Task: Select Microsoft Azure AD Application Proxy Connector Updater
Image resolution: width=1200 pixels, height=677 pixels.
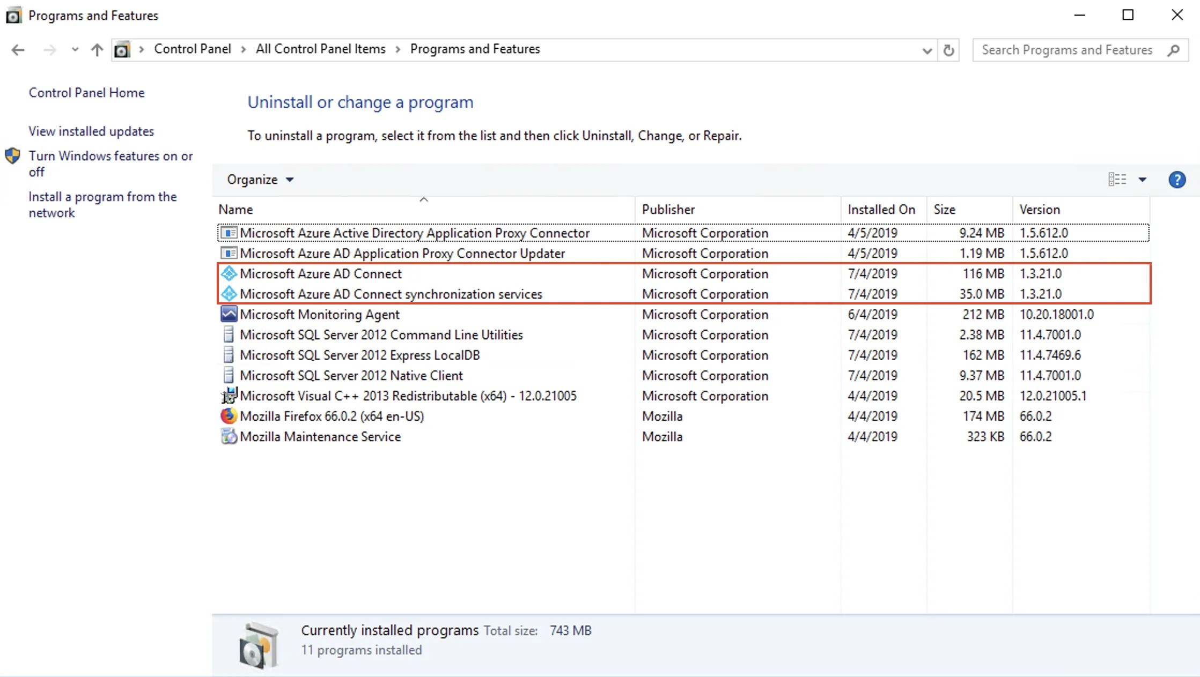Action: pos(683,254)
